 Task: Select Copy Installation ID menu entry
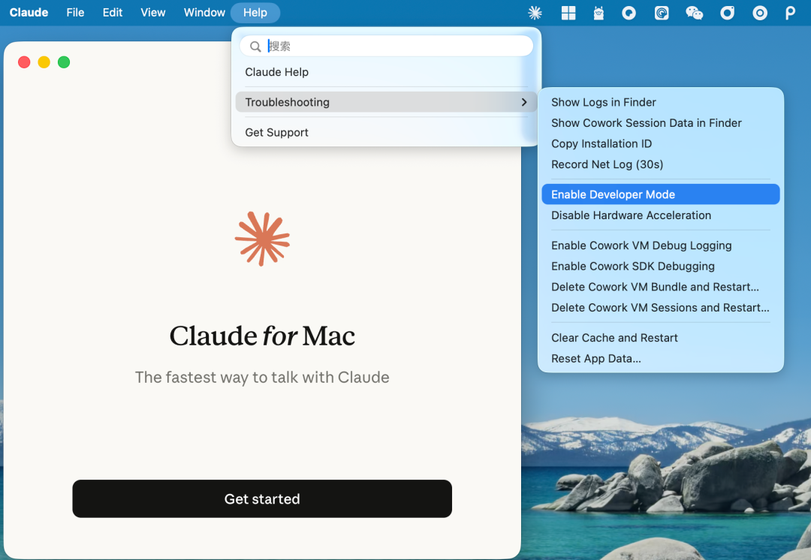click(601, 143)
